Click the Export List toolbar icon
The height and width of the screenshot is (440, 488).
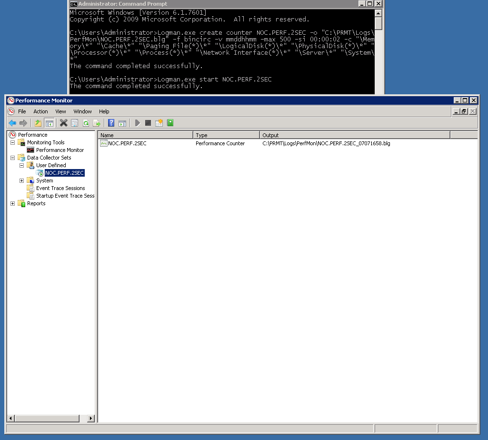point(97,123)
